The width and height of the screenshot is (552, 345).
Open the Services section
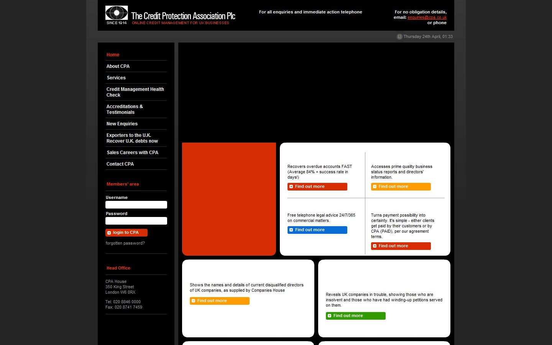(x=116, y=78)
